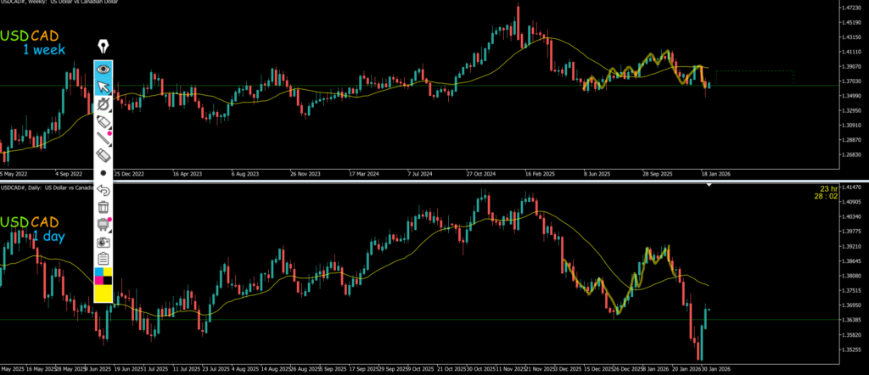Select the crossed-out pen tool
This screenshot has height=375, width=869.
tap(104, 104)
